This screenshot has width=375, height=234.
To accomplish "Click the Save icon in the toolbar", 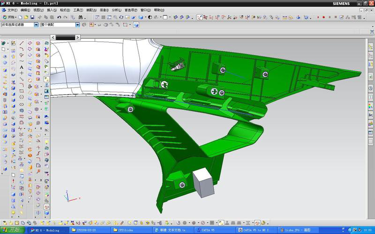I will 33,17.
